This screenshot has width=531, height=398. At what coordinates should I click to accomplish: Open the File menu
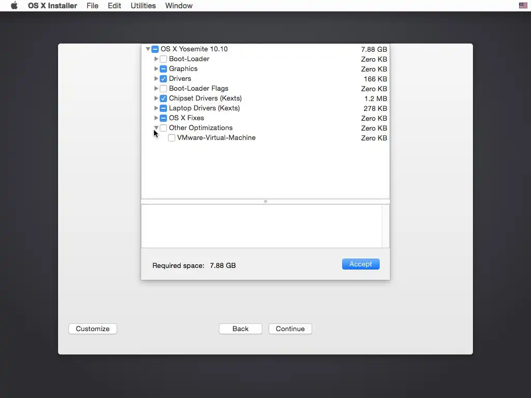coord(92,6)
